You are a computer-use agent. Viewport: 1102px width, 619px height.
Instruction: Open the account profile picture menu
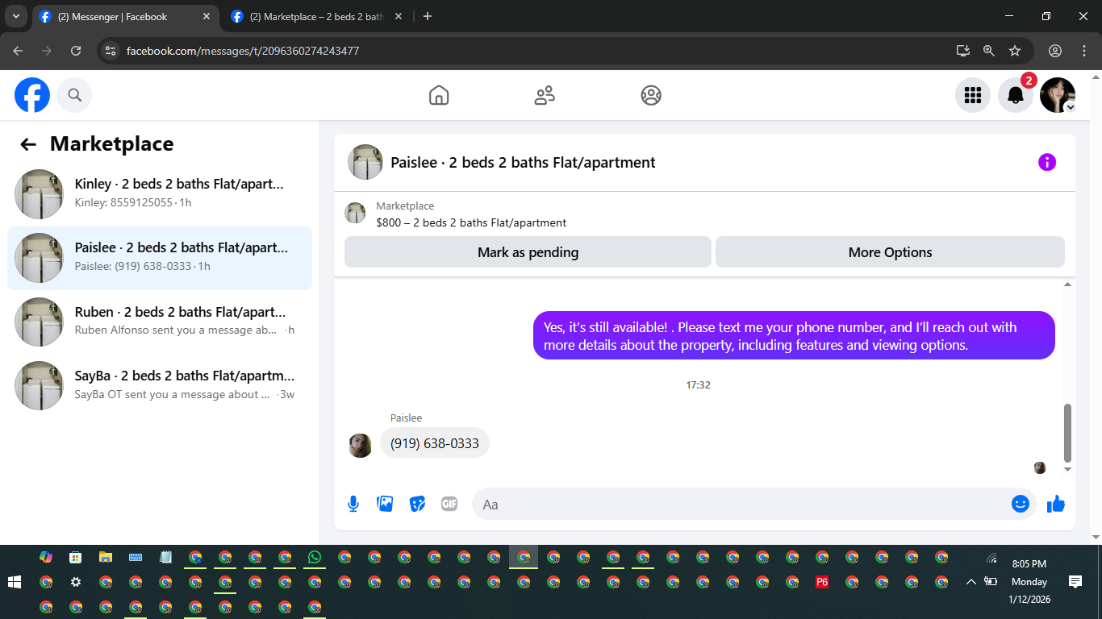pyautogui.click(x=1058, y=95)
